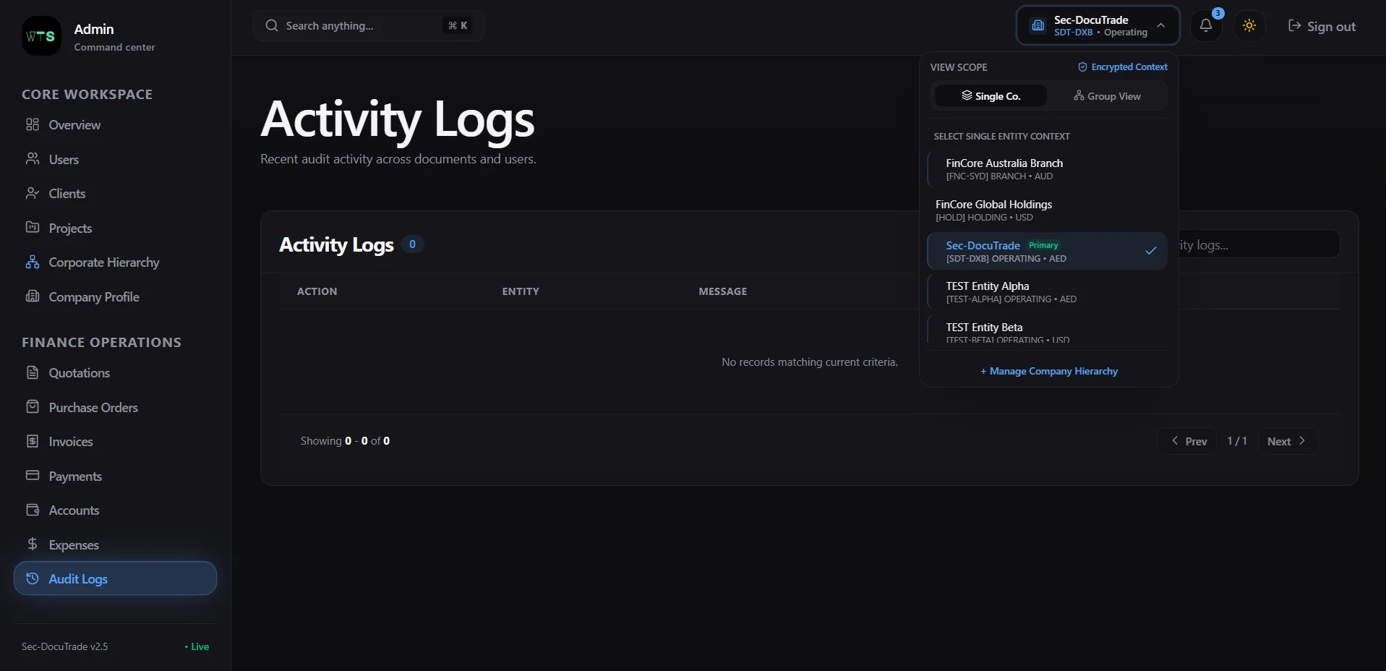This screenshot has width=1386, height=671.
Task: Select Audit Logs sidebar item
Action: point(115,578)
